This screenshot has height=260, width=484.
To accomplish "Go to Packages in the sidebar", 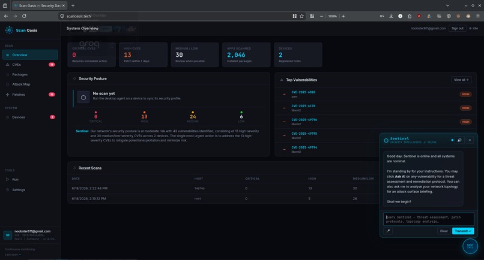I will point(30,74).
